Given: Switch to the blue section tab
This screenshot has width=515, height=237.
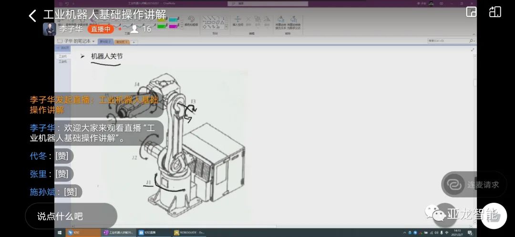Looking at the screenshot, I should pos(105,41).
